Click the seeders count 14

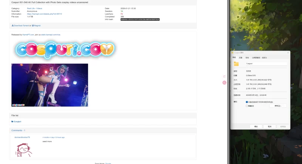[122, 11]
